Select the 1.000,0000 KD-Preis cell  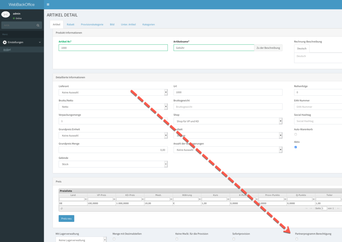tap(130, 203)
